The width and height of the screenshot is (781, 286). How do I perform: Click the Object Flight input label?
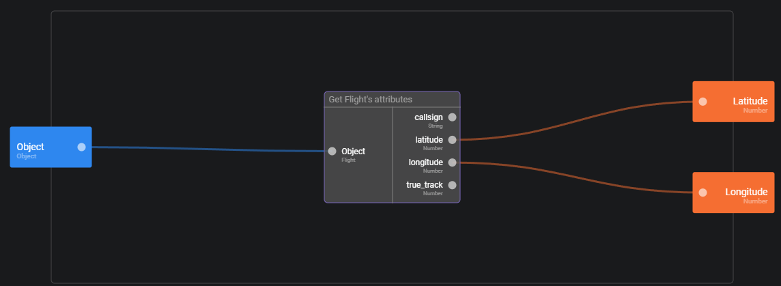[x=353, y=152]
